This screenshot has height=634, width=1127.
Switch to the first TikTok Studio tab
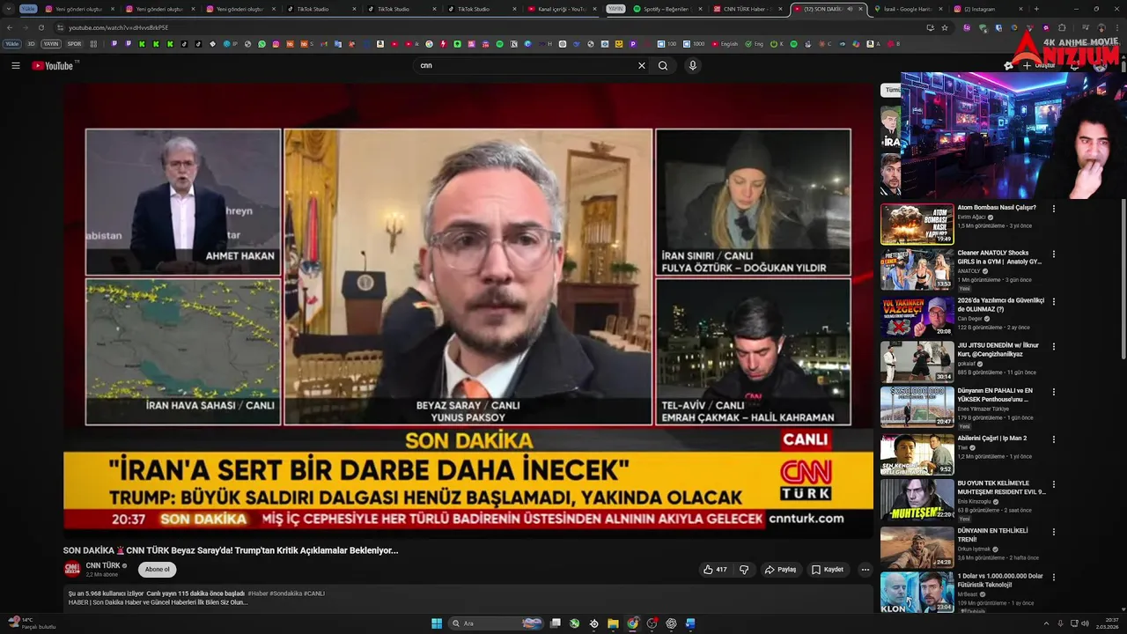(320, 9)
